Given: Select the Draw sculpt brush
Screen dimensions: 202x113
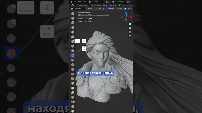Looking at the screenshot, I should pos(73,14).
